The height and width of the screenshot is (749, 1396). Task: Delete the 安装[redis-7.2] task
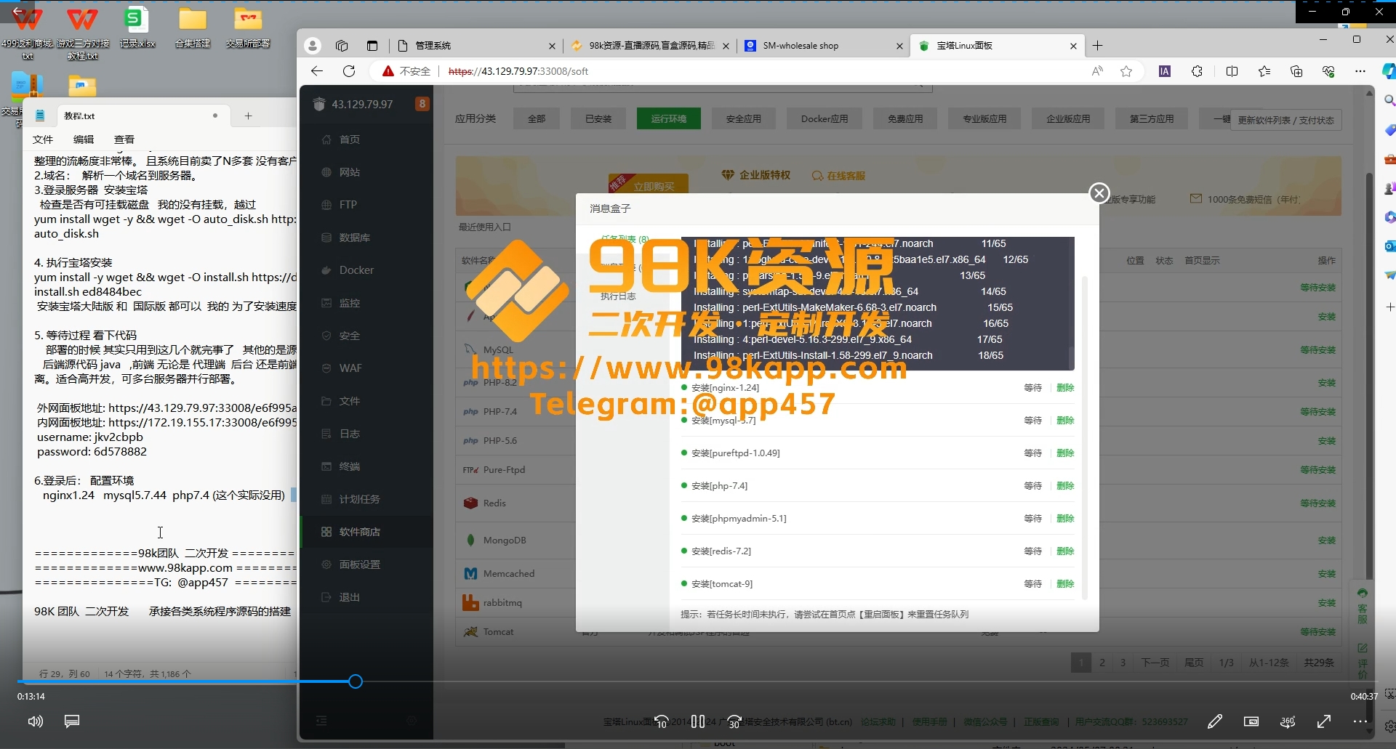click(x=1065, y=551)
